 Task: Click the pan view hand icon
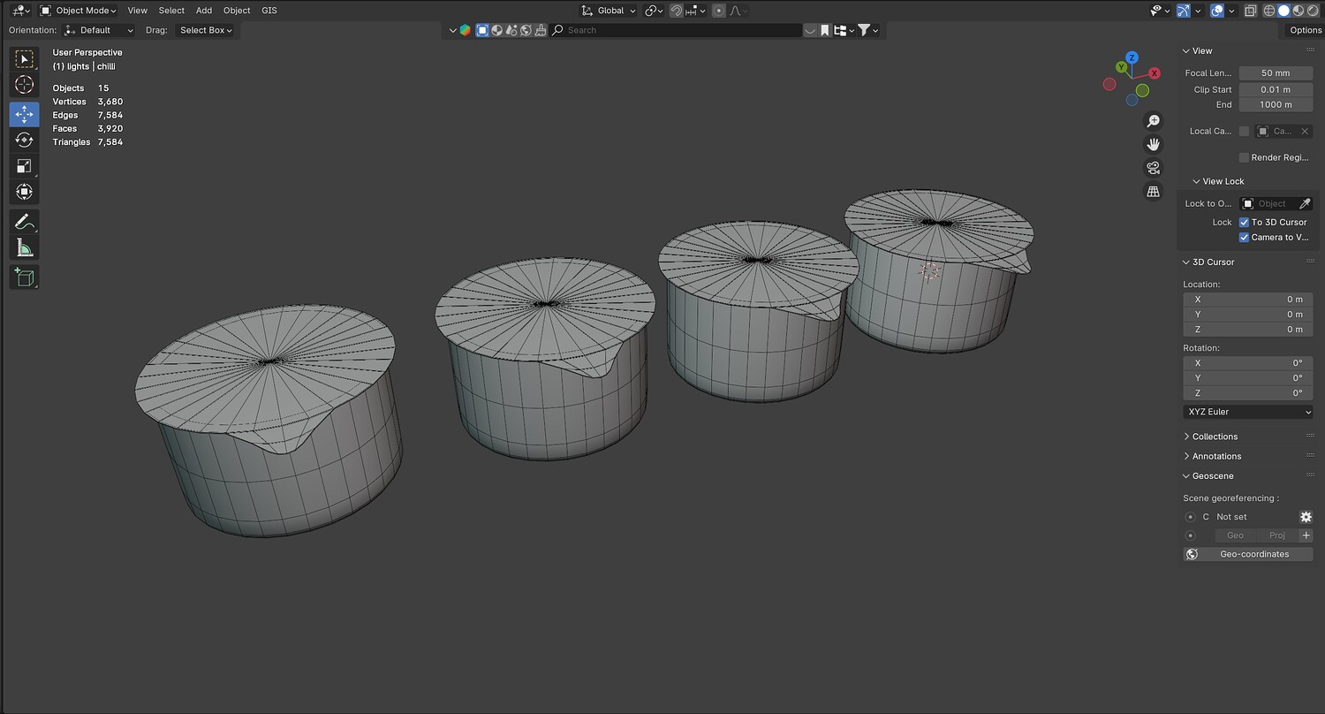tap(1153, 144)
